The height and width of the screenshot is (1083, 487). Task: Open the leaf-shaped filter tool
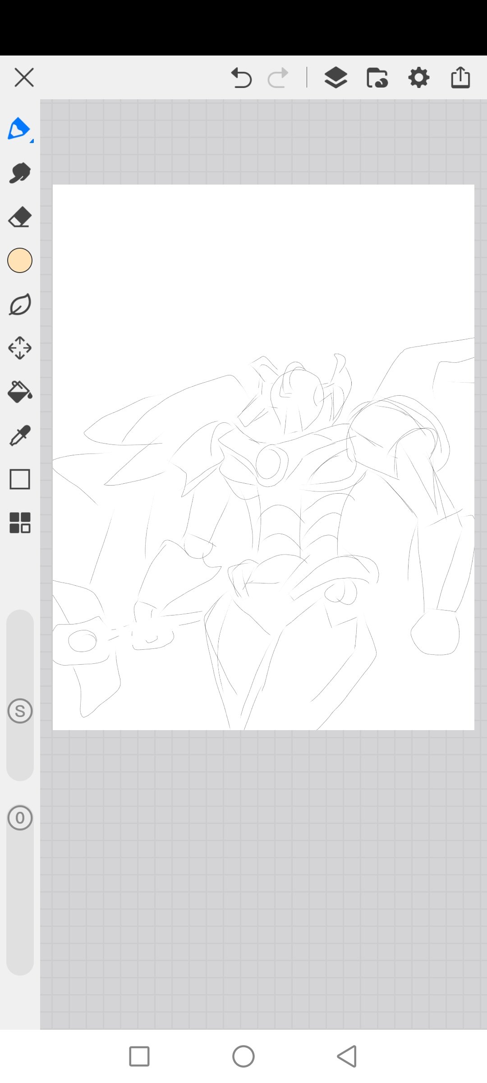point(20,304)
